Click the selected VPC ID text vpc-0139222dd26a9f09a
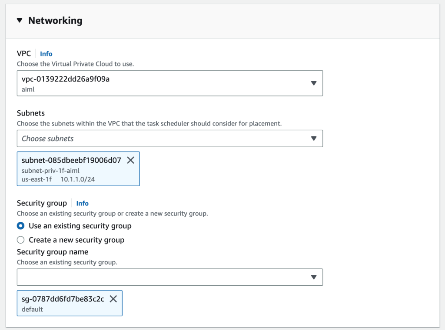 click(x=64, y=79)
